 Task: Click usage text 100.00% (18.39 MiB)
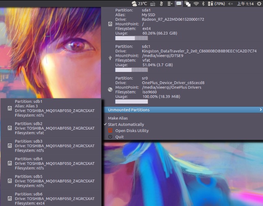161,97
